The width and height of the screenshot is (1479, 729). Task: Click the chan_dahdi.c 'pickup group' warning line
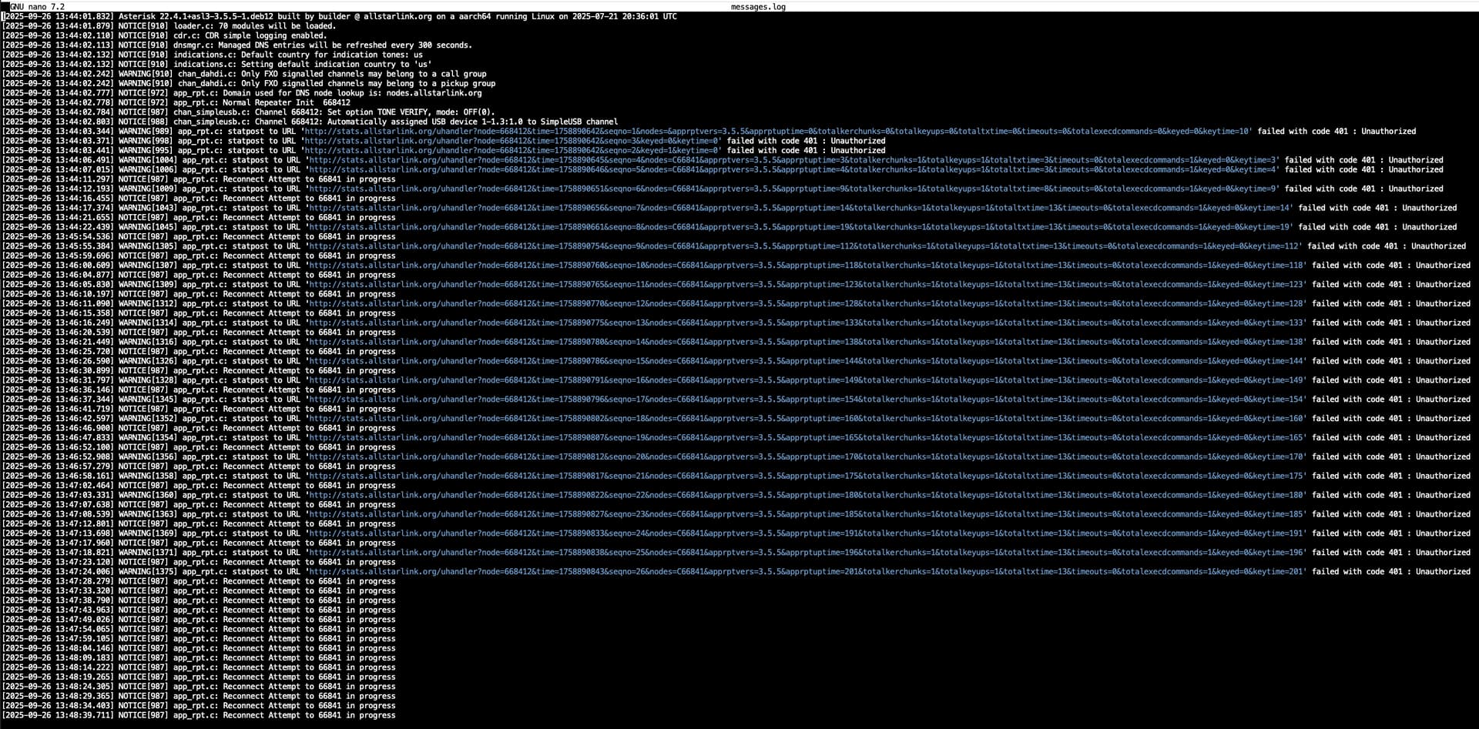click(x=336, y=84)
